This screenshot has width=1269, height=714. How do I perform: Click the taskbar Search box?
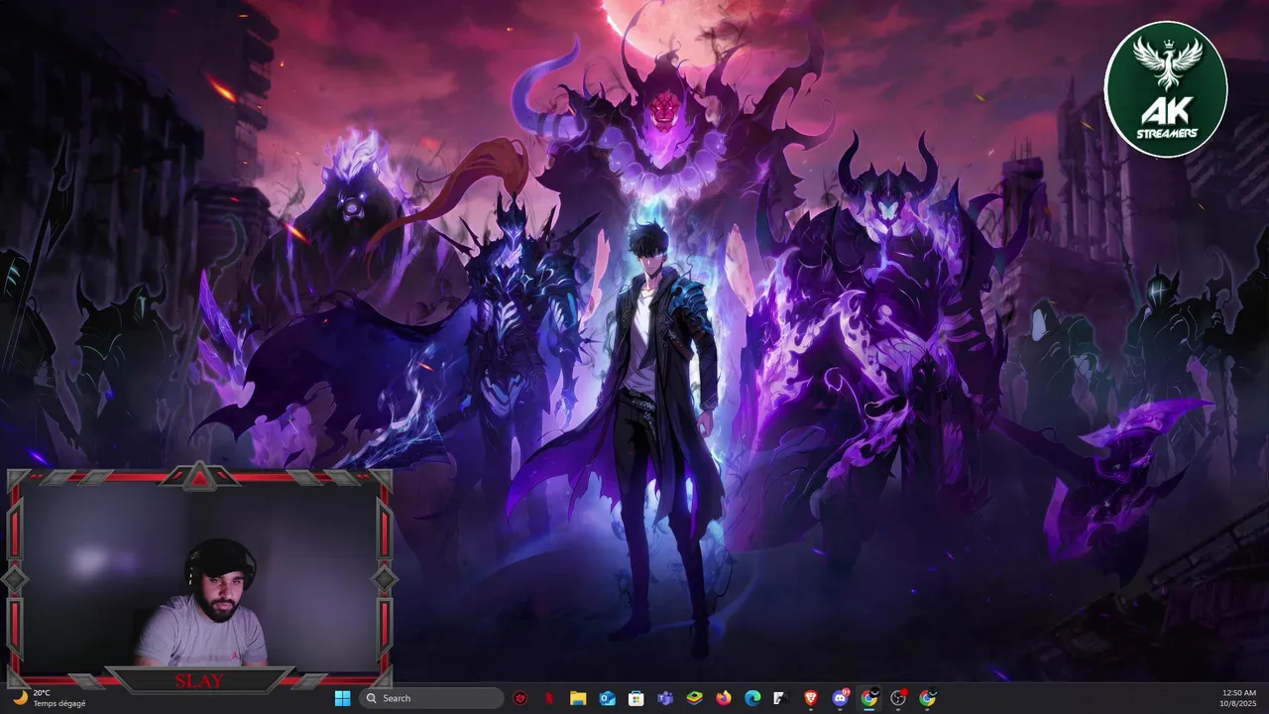click(x=431, y=698)
